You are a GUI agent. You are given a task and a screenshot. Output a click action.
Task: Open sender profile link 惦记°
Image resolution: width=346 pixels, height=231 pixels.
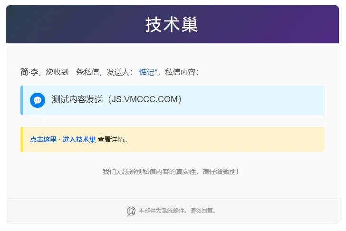click(148, 72)
